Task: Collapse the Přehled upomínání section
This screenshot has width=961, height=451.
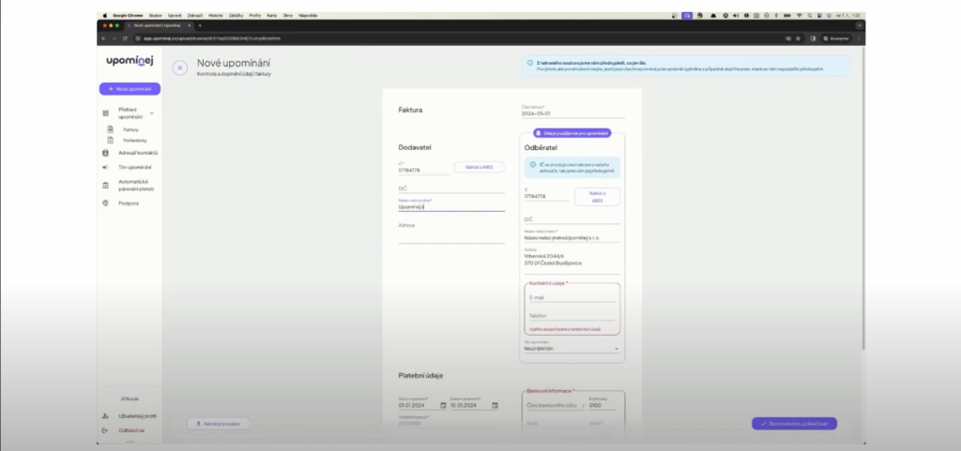Action: point(151,113)
